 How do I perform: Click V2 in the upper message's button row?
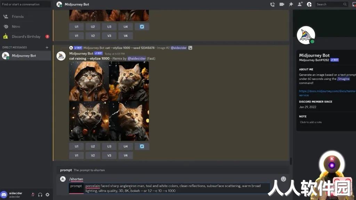click(93, 36)
